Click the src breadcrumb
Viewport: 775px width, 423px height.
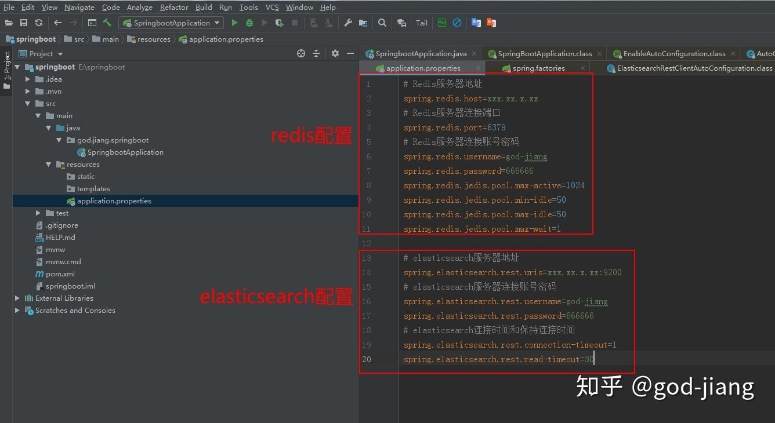(75, 39)
